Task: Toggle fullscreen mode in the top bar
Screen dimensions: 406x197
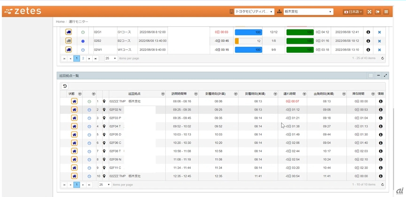Action: tap(369, 12)
